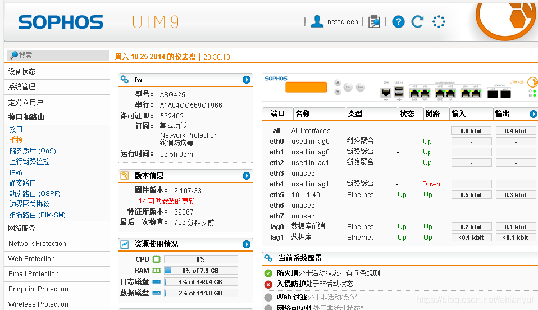The width and height of the screenshot is (538, 310).
Task: Click the netscreen user icon
Action: (317, 21)
